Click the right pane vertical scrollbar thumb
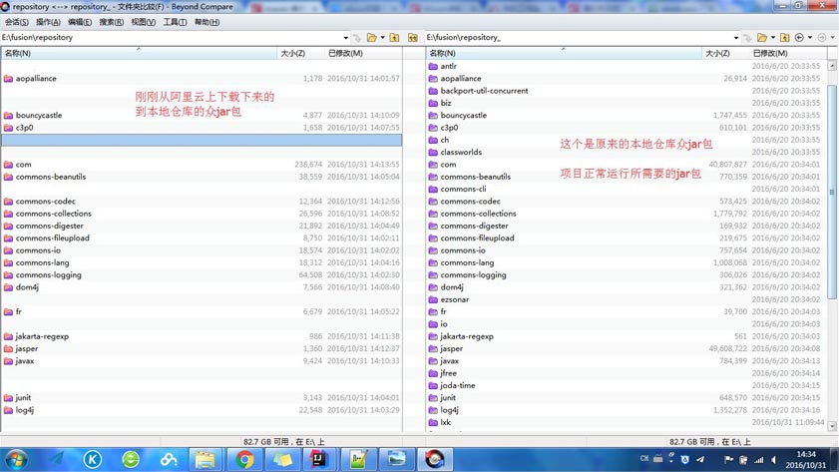This screenshot has height=472, width=839. click(832, 192)
